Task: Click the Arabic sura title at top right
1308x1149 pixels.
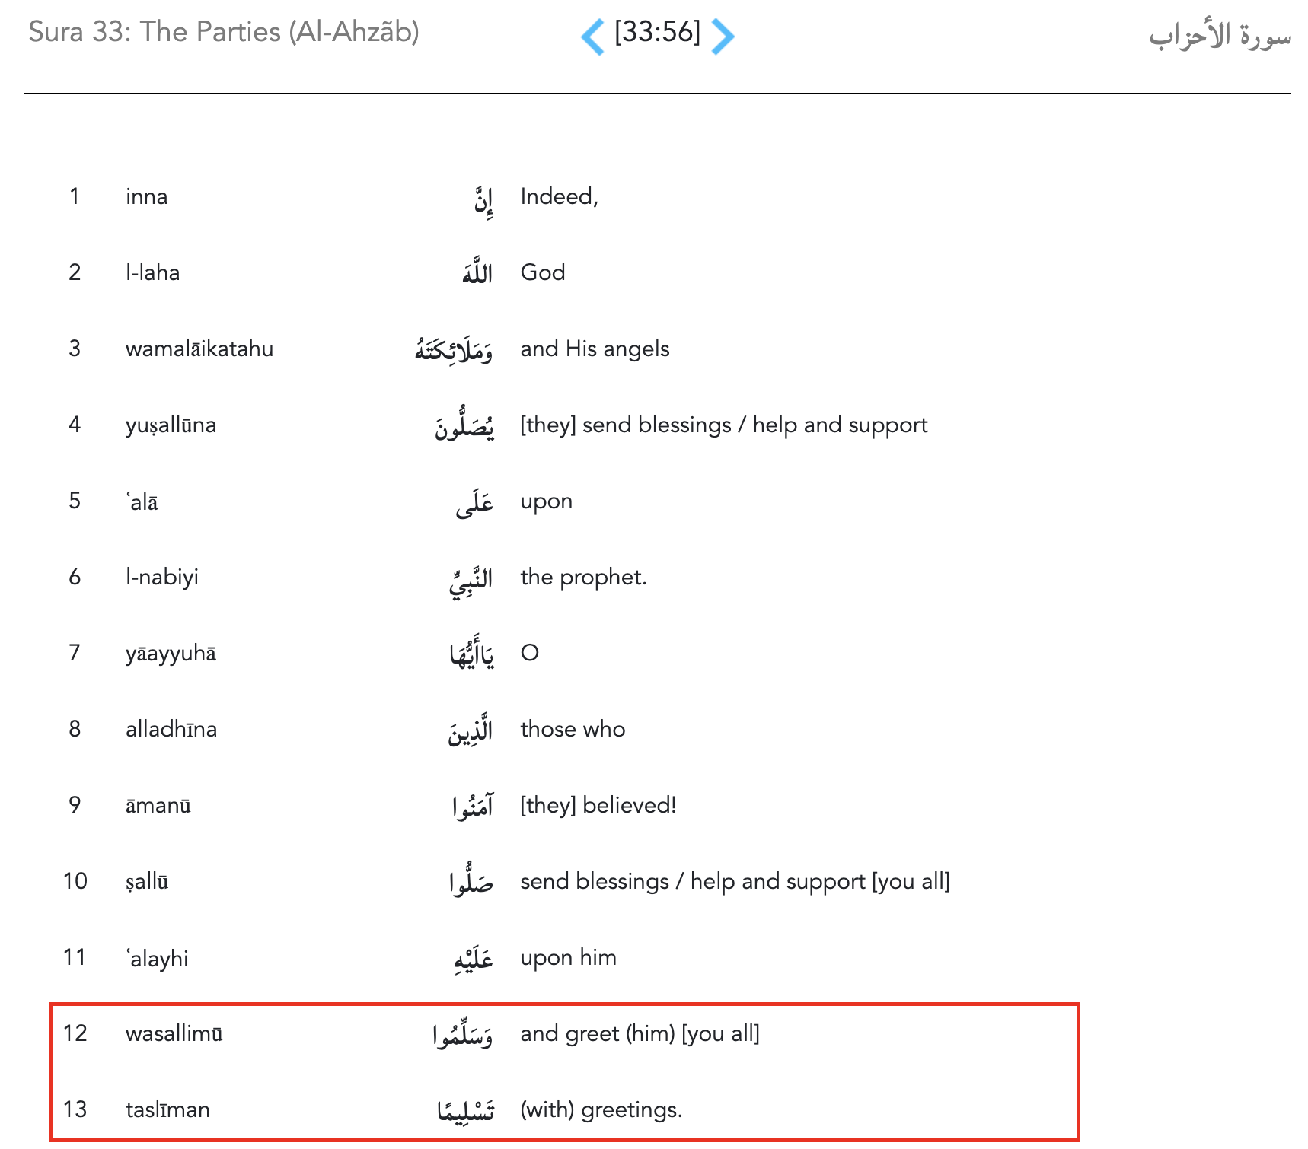Action: coord(1220,36)
